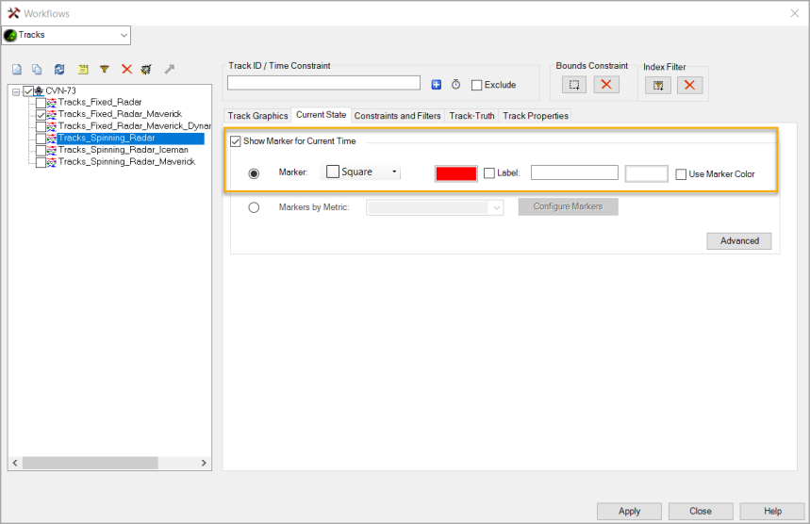Click the refresh icon above the tracks tree
This screenshot has width=810, height=524.
point(59,70)
